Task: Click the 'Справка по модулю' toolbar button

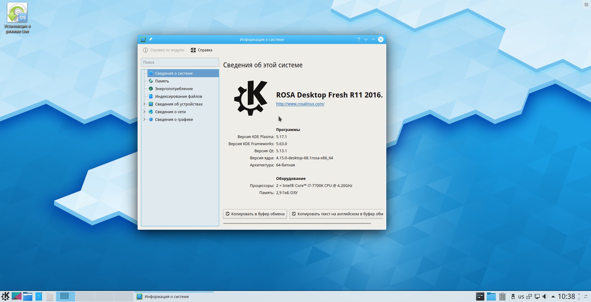Action: point(164,50)
